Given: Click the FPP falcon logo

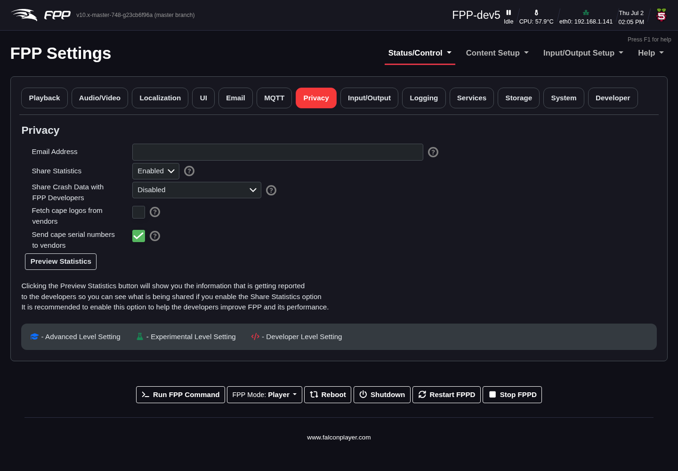Looking at the screenshot, I should [x=40, y=15].
